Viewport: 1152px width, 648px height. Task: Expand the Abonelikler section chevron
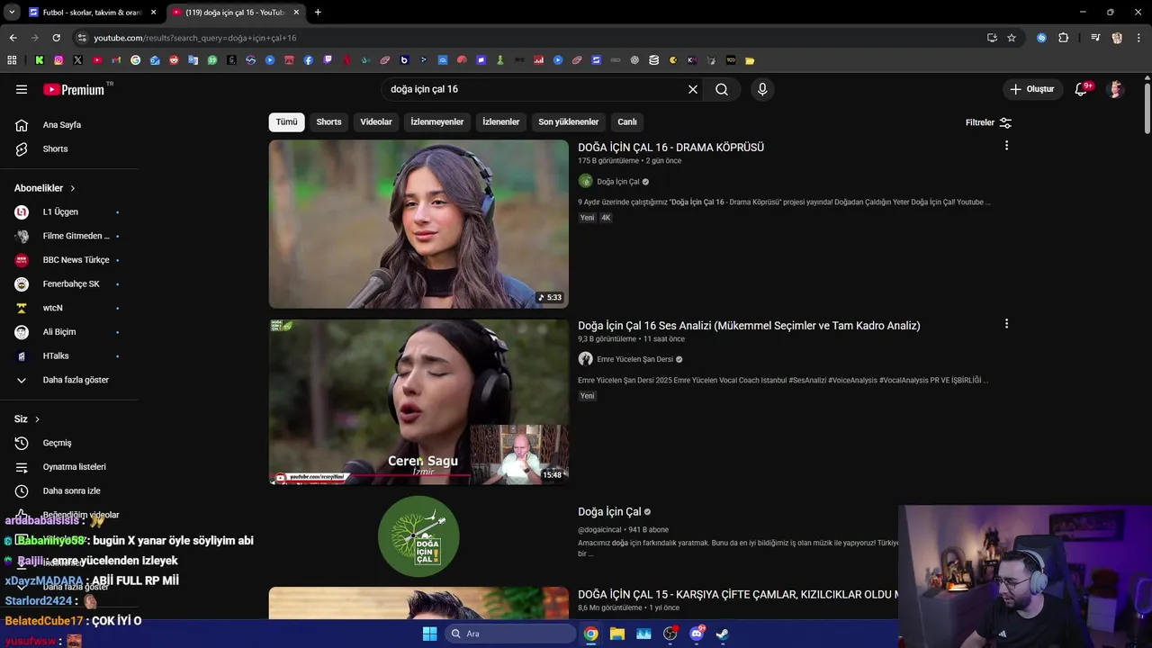click(x=73, y=188)
